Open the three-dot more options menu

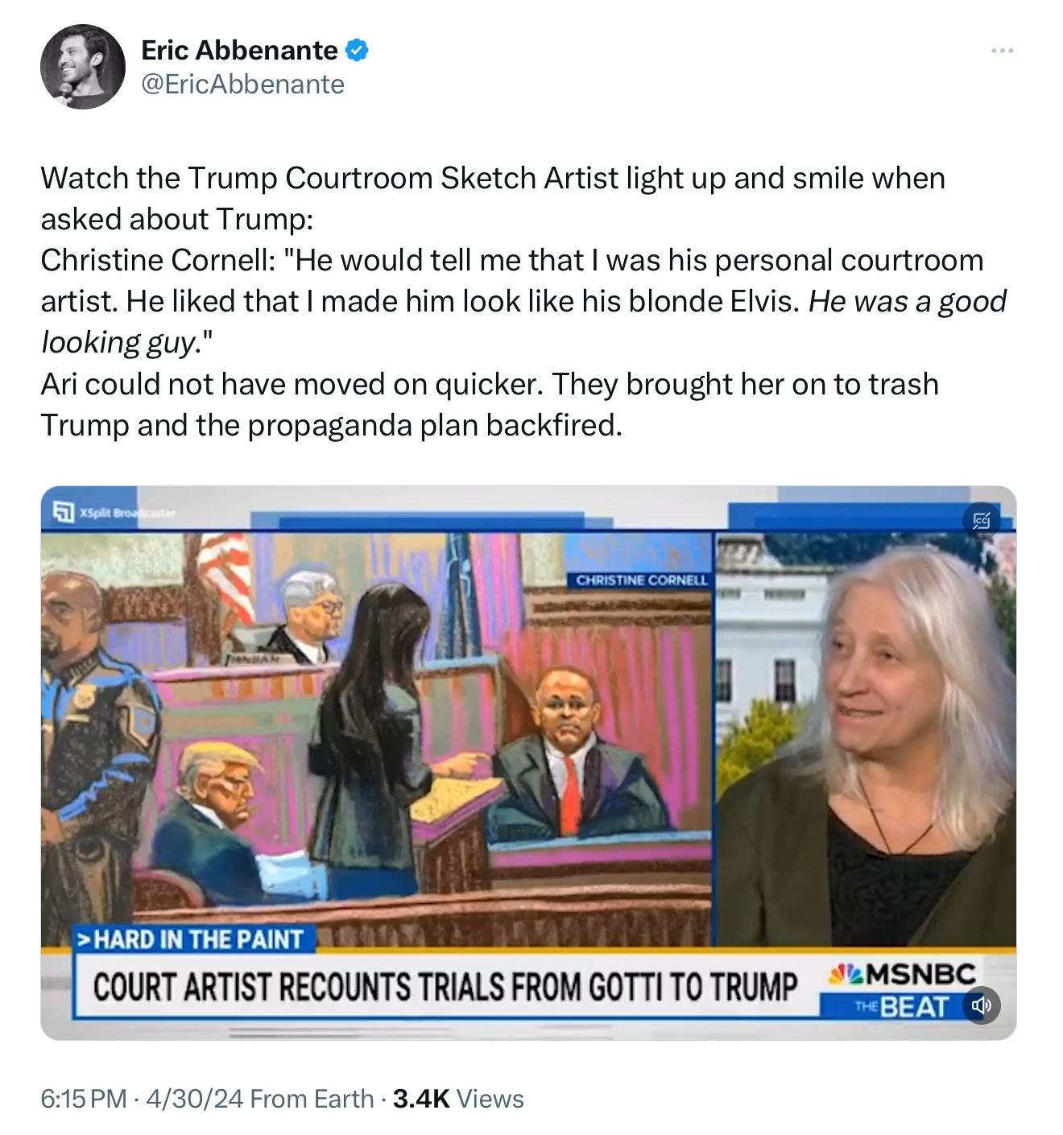pyautogui.click(x=1002, y=51)
